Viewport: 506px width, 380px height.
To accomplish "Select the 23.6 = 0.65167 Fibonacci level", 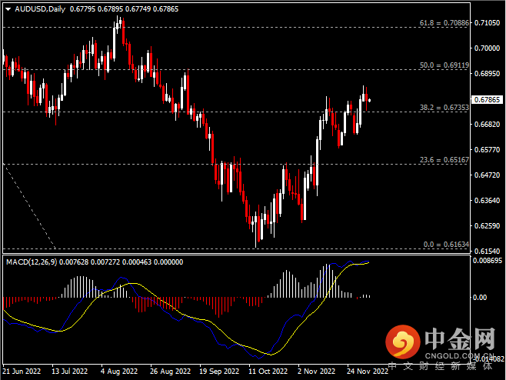I will tap(444, 160).
